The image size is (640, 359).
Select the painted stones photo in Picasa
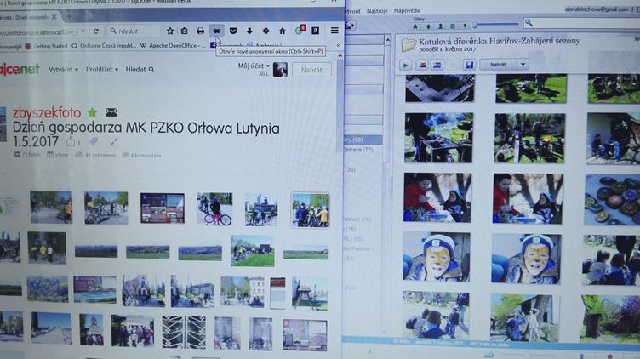pos(612,200)
